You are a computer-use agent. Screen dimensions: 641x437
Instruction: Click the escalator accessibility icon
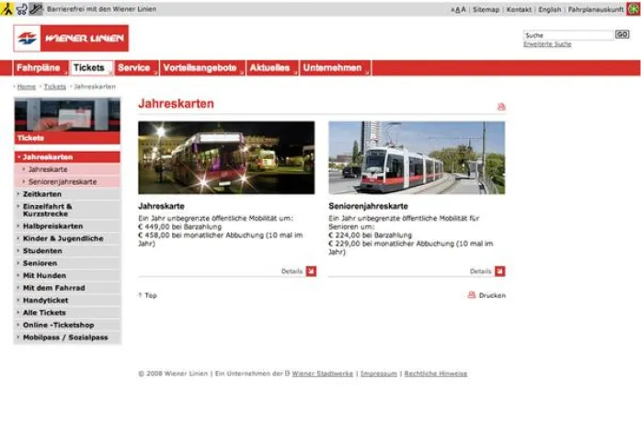tap(36, 8)
